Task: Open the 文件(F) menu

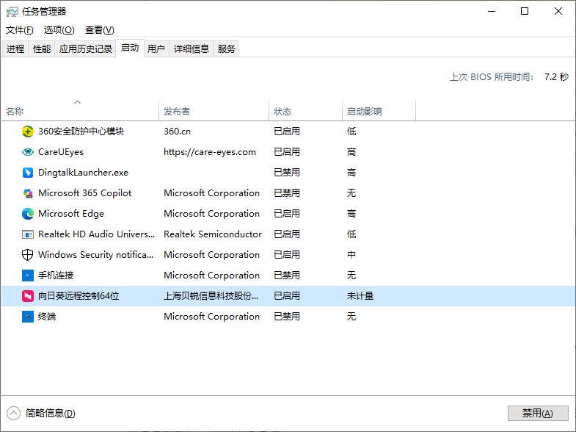Action: coord(20,30)
